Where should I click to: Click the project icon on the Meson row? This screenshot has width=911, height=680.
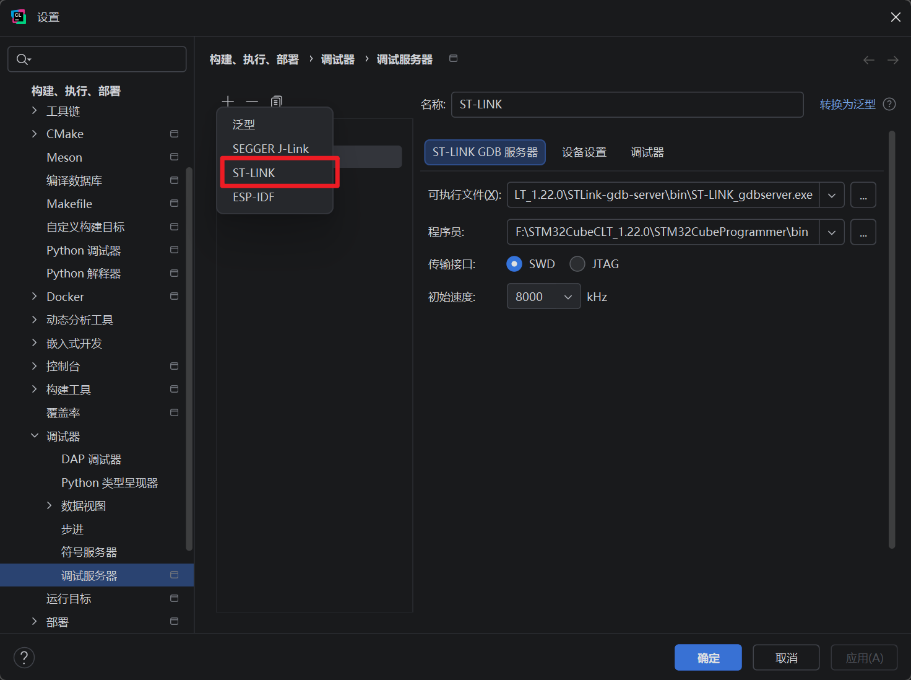[174, 157]
